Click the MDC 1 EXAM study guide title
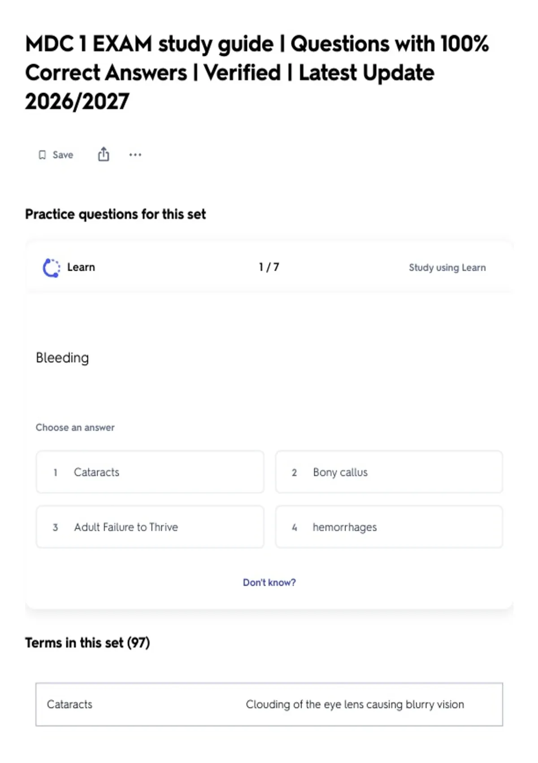538x763 pixels. pos(257,73)
